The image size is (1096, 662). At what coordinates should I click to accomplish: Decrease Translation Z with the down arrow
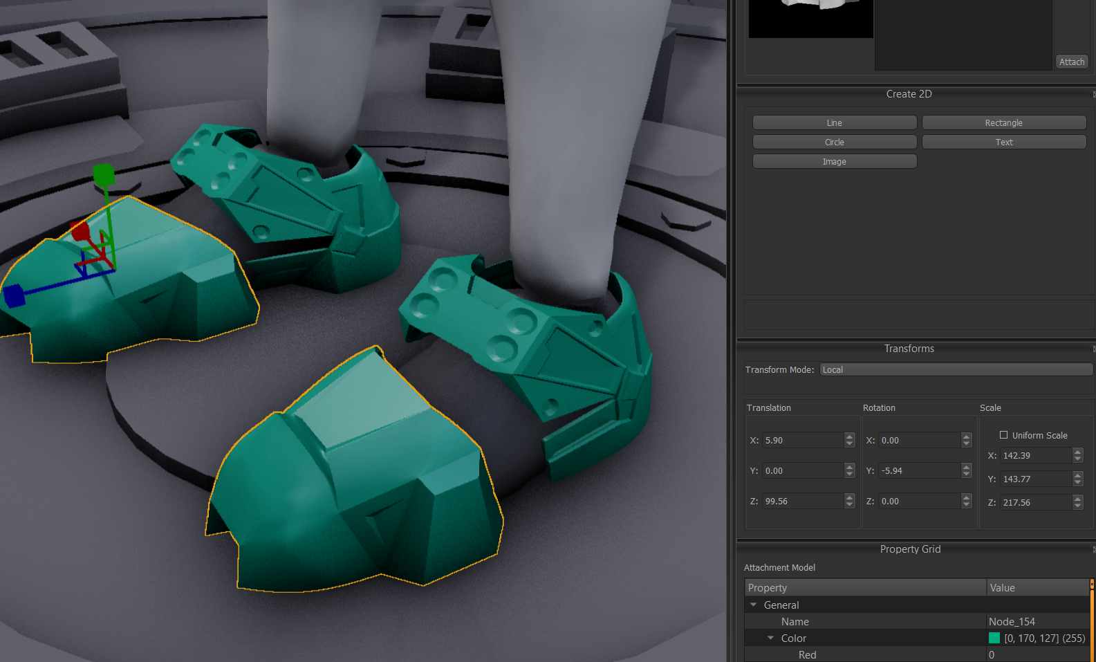pyautogui.click(x=850, y=505)
